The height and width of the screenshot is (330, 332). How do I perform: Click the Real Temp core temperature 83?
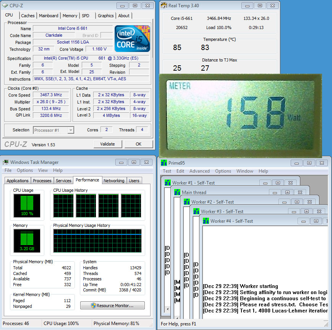pyautogui.click(x=205, y=47)
